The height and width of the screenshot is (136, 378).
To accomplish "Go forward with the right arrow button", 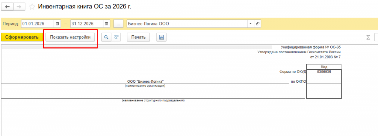I will pos(19,7).
